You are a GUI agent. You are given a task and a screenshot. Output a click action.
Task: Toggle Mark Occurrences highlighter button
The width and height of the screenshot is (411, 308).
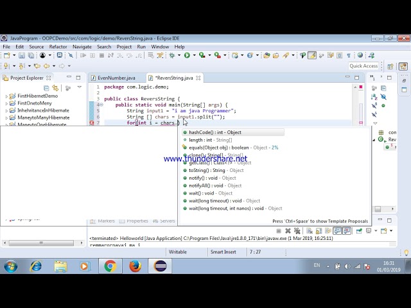click(x=312, y=55)
